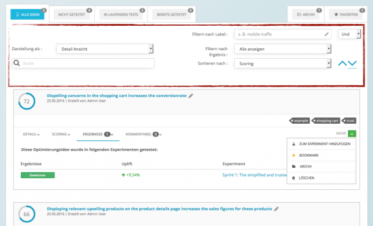Click the score 66 circle
Screen dimensions: 373x226
[27, 214]
